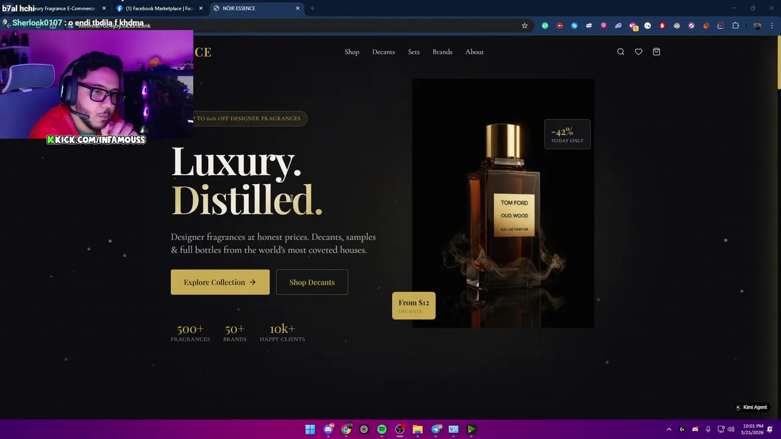Open the Brands navigation item
Image resolution: width=781 pixels, height=439 pixels.
click(442, 52)
